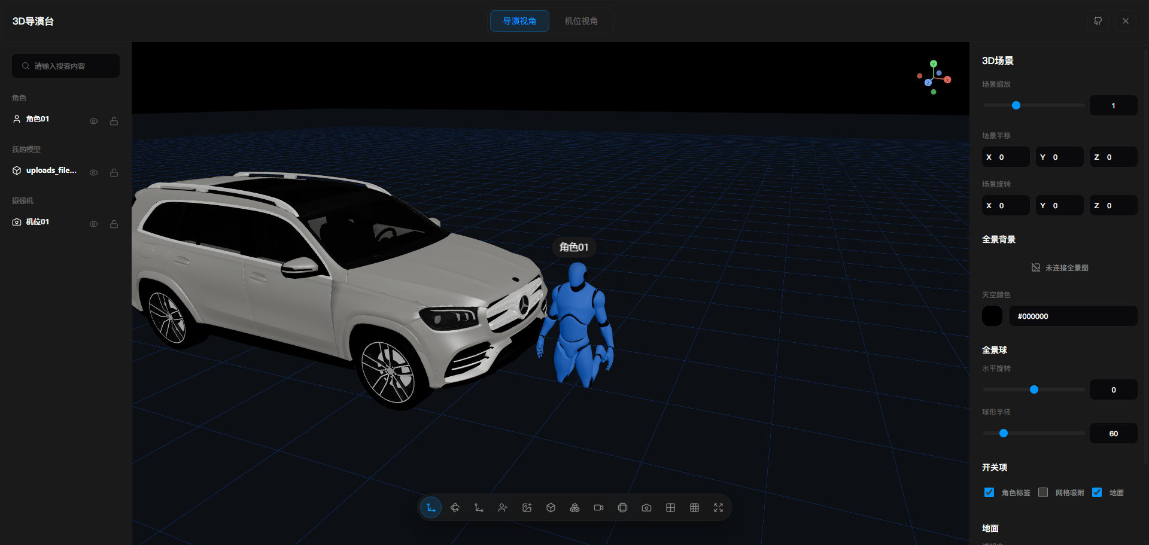Take a snapshot with camera icon
Viewport: 1149px width, 545px height.
[x=646, y=507]
